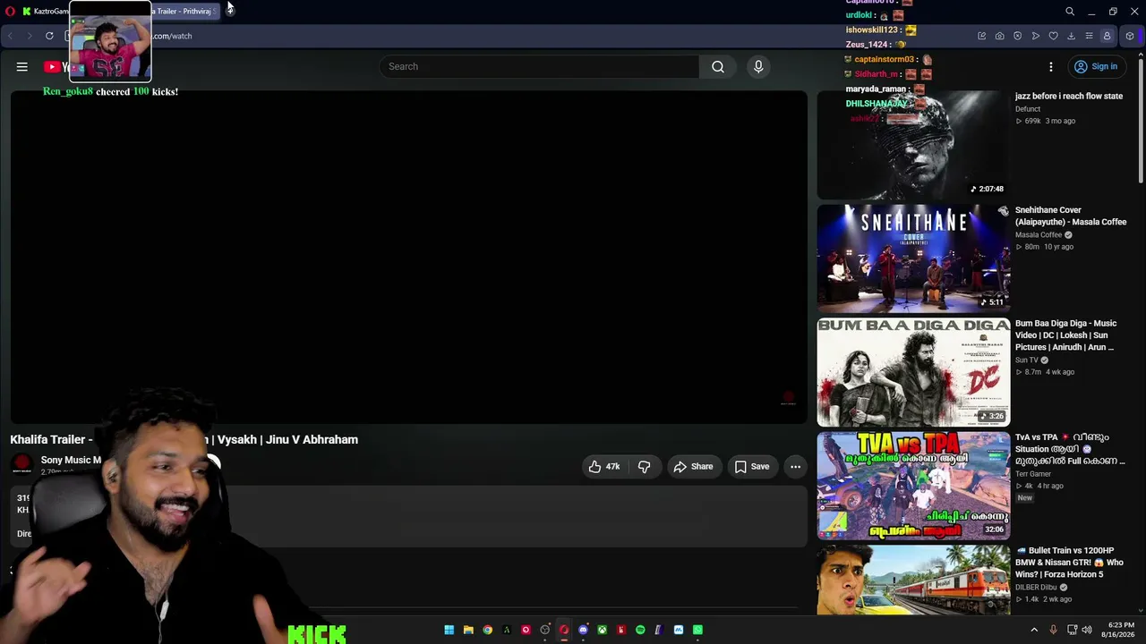This screenshot has height=644, width=1146.
Task: Open Spotify from the taskbar
Action: pyautogui.click(x=640, y=630)
